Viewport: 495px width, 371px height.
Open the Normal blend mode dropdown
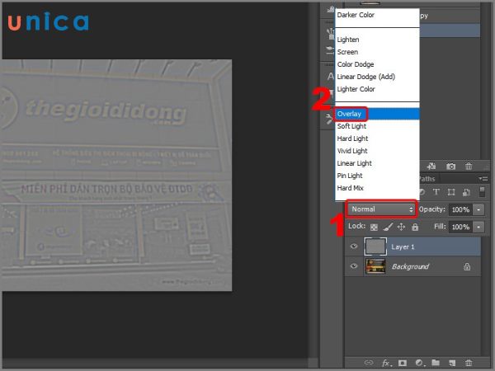(x=381, y=209)
